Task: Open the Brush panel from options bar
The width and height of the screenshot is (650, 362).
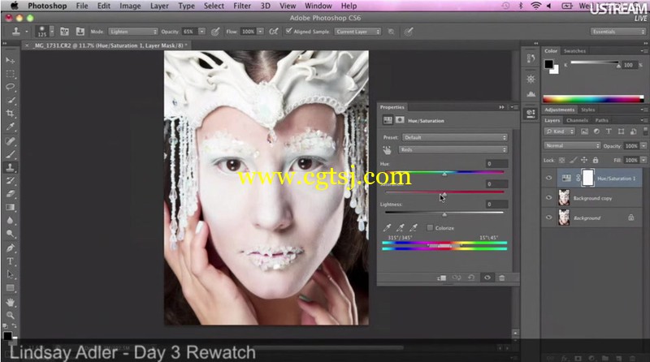Action: [x=64, y=32]
